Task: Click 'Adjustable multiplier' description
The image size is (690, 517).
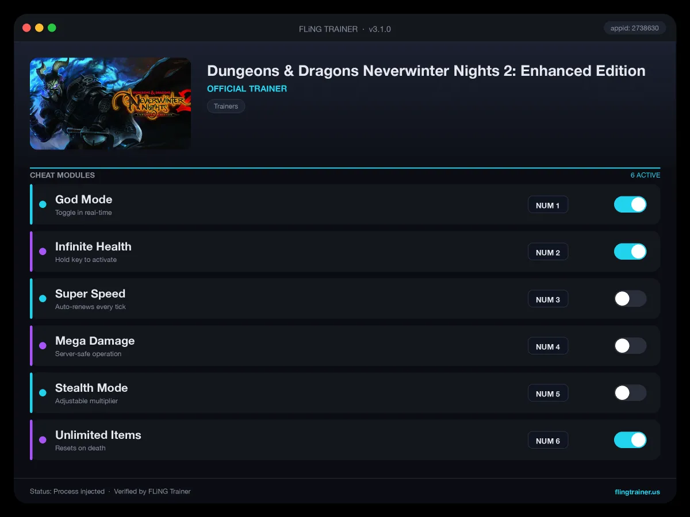Action: point(86,401)
